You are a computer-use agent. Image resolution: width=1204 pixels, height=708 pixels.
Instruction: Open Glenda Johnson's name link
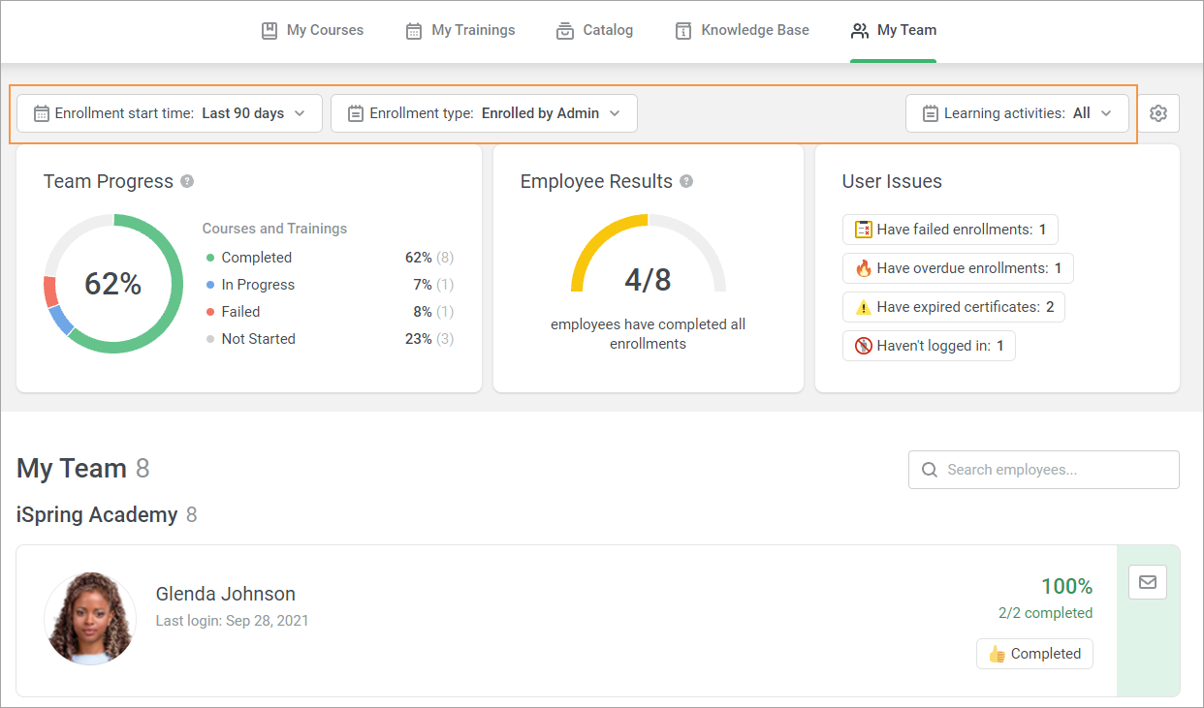coord(225,594)
